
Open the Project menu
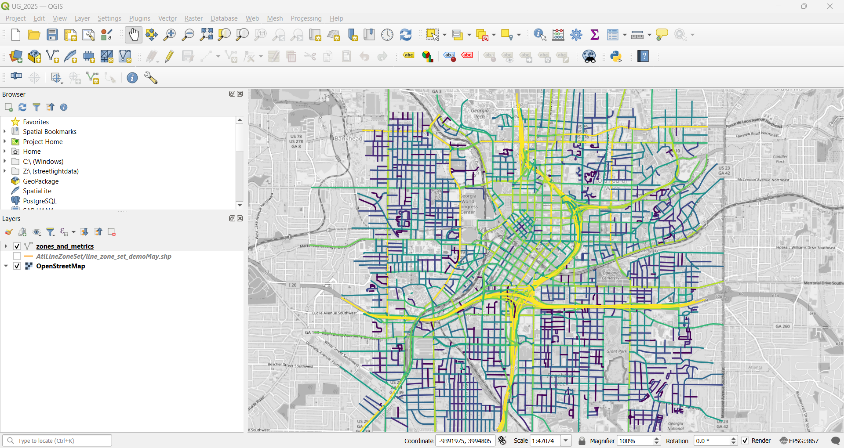click(x=15, y=18)
